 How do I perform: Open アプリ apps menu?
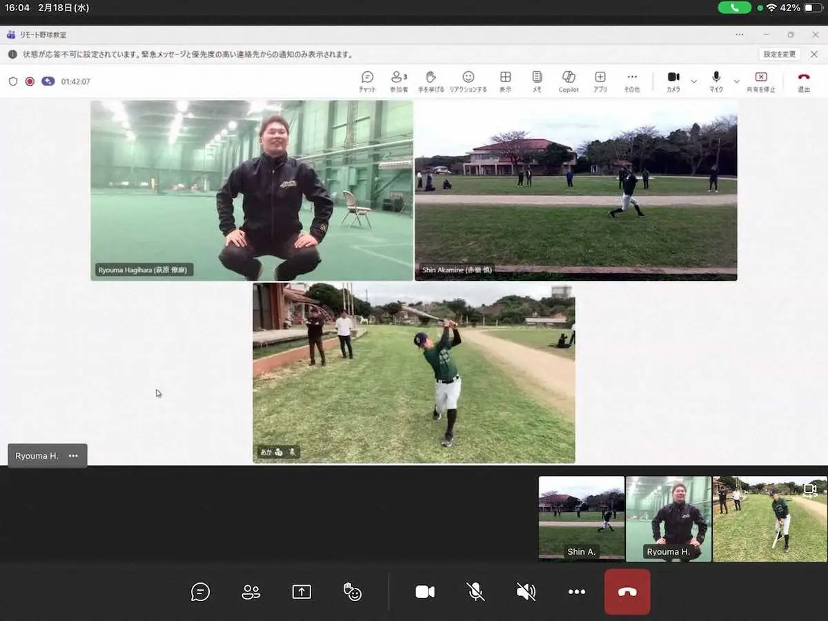(x=600, y=81)
